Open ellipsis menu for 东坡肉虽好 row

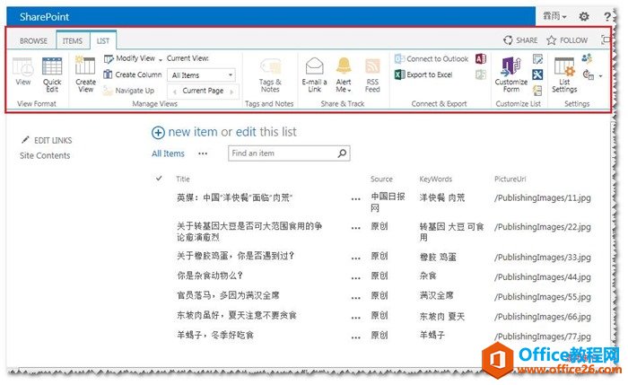pos(355,318)
